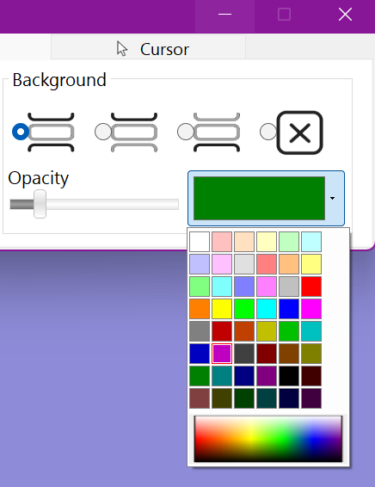Pick the teal swatch in seventh row

coord(222,376)
